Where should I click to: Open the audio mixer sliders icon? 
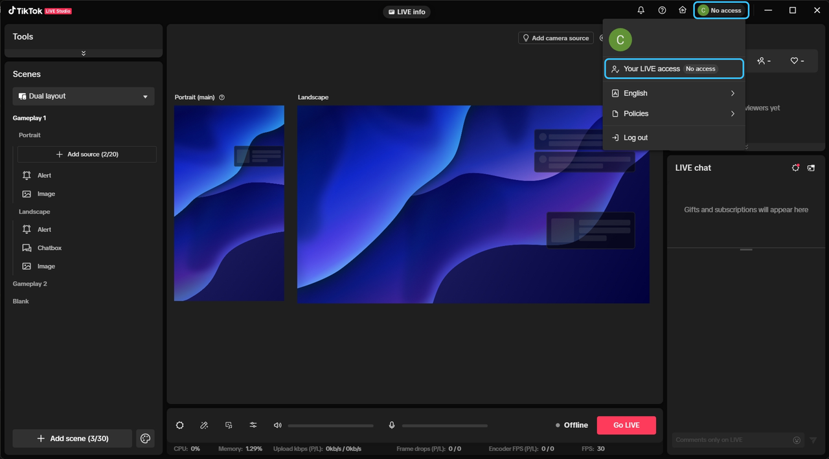click(253, 425)
